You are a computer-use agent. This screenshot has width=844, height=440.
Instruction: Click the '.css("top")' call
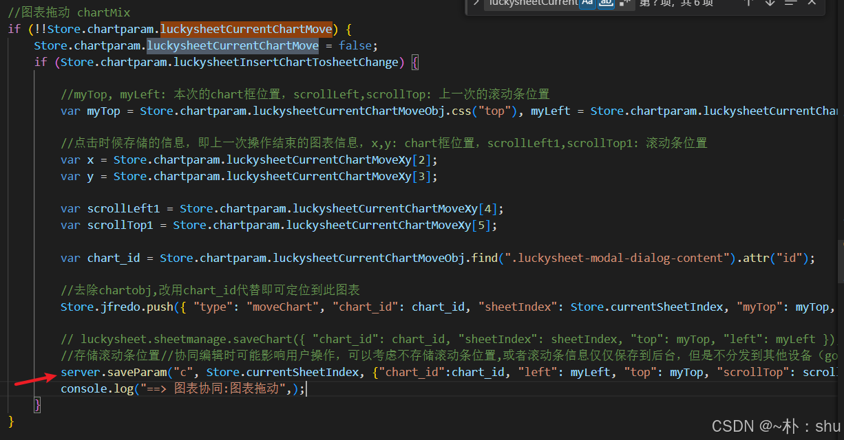point(482,111)
